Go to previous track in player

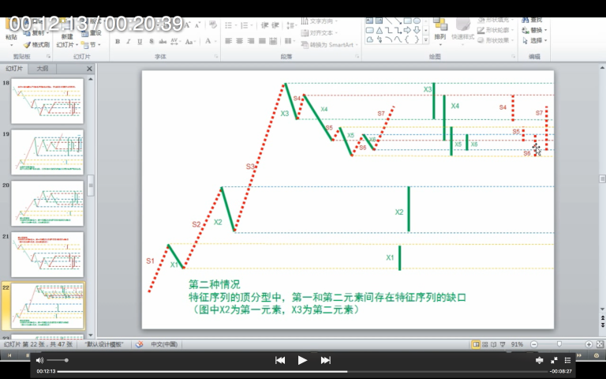(x=279, y=360)
